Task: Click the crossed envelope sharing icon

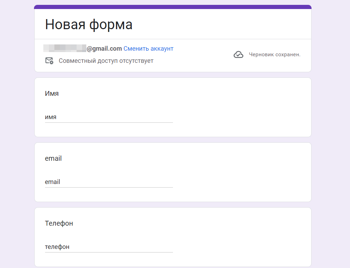Action: tap(49, 61)
